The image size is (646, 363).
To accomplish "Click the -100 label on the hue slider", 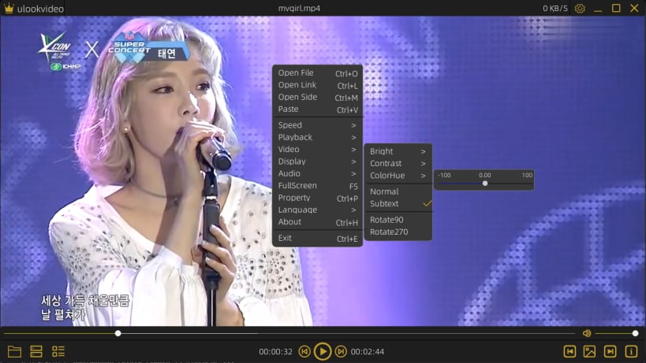I will click(444, 175).
